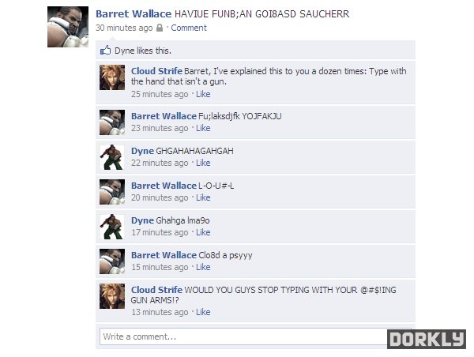Click Dyne's avatar beside 'GHGAHAHAGAHGAH'
This screenshot has width=474, height=357.
click(x=112, y=157)
